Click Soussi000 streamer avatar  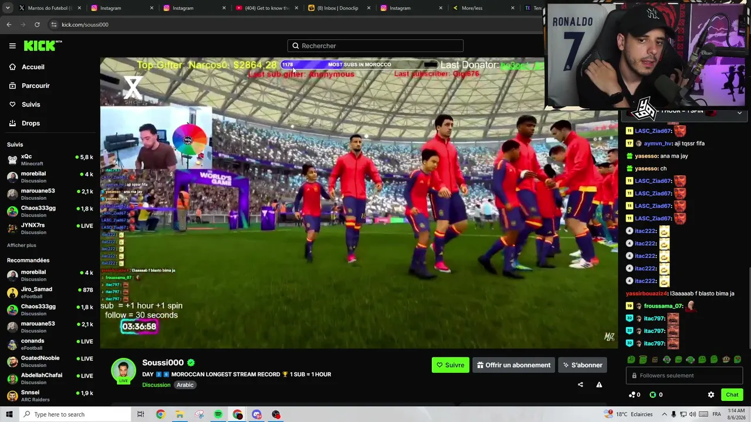pos(123,370)
